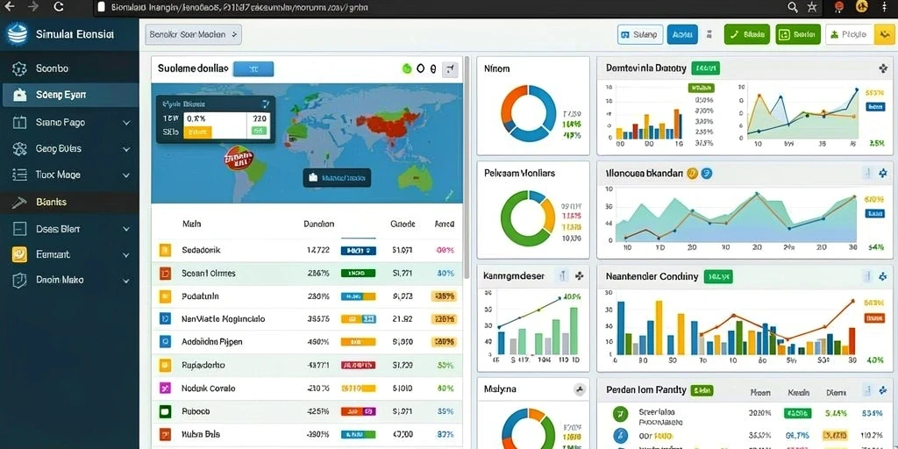898x449 pixels.
Task: Toggle the green status dot above map
Action: [407, 68]
